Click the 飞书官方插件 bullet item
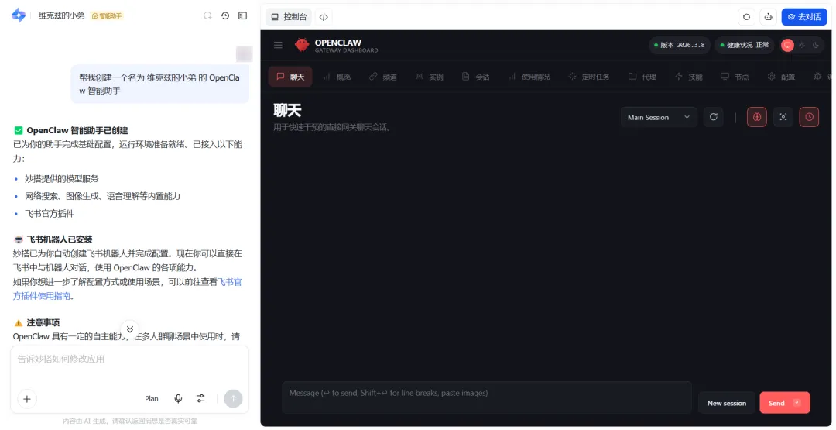 click(x=50, y=213)
